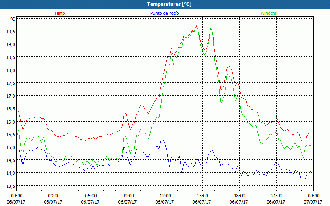Select the green Windchill legend label
The height and width of the screenshot is (206, 330).
(269, 13)
